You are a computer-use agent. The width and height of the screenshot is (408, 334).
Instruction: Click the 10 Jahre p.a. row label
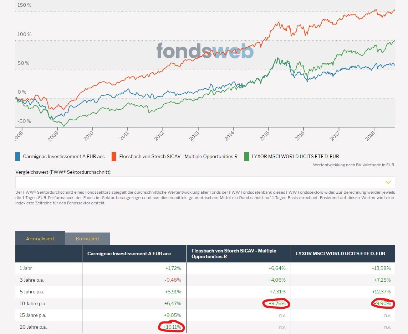[33, 303]
